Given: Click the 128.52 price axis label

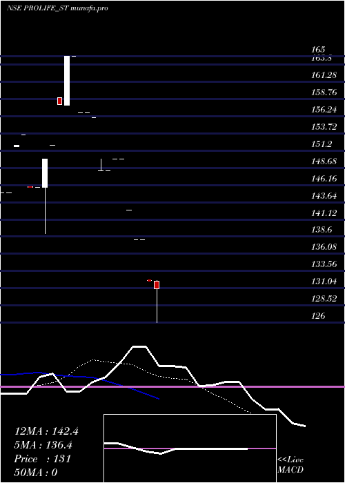Looking at the screenshot, I should point(324,299).
